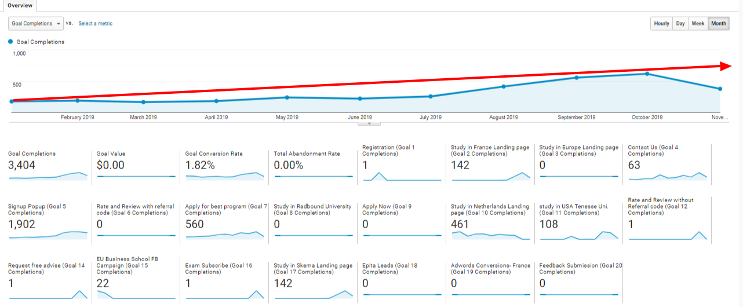This screenshot has height=307, width=743.
Task: Click the Contact Us value 63
Action: click(635, 165)
